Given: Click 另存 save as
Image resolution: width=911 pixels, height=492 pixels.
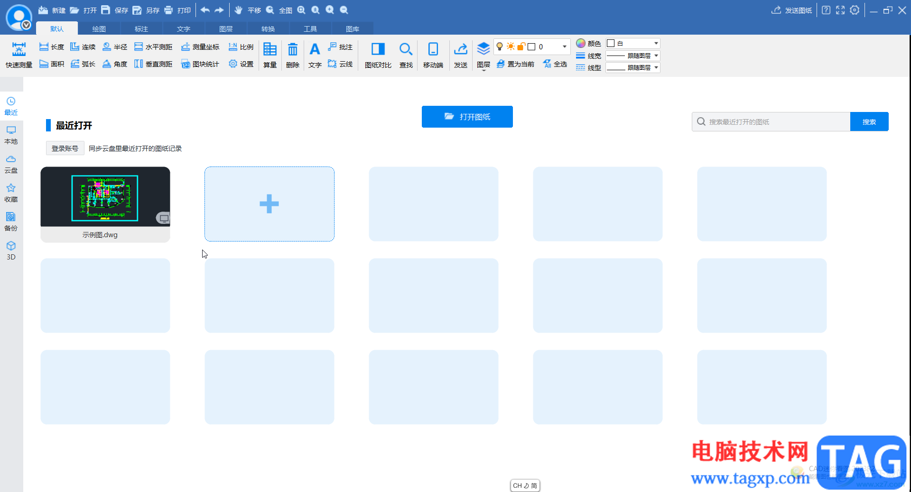Looking at the screenshot, I should [146, 10].
